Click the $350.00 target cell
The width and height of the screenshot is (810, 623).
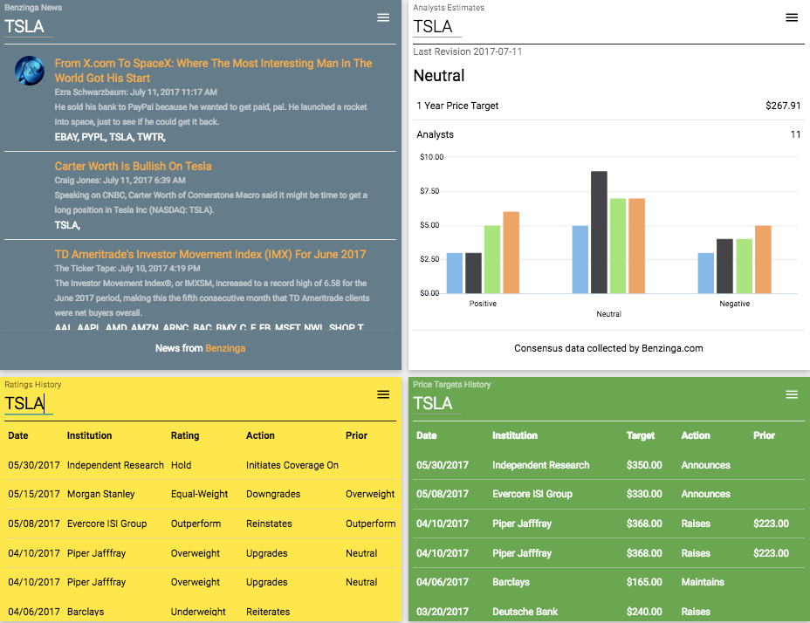point(644,465)
